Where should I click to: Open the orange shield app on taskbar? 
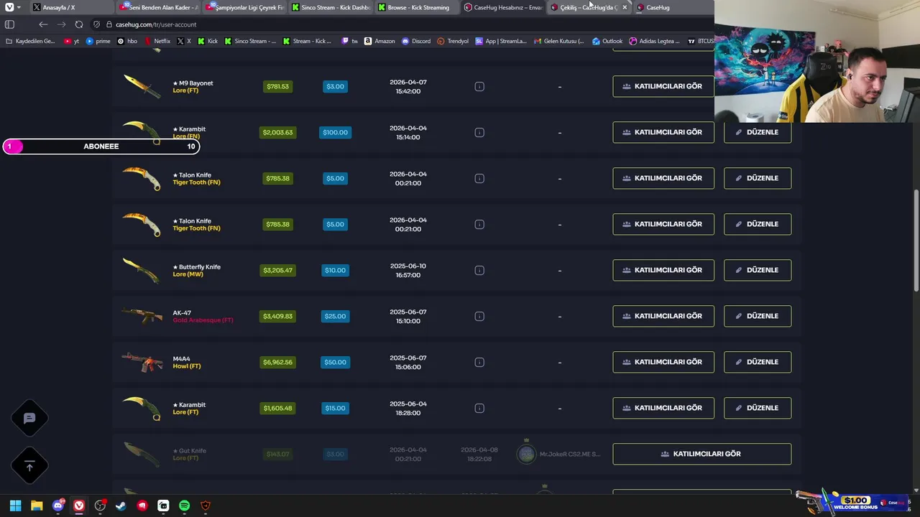206,506
